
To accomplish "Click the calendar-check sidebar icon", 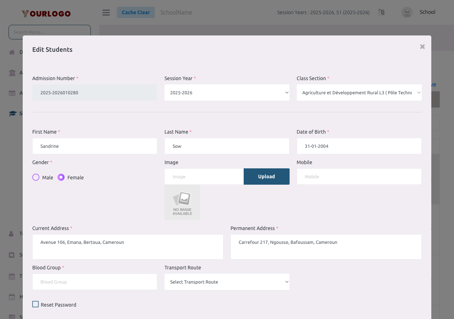I will 12,296.
